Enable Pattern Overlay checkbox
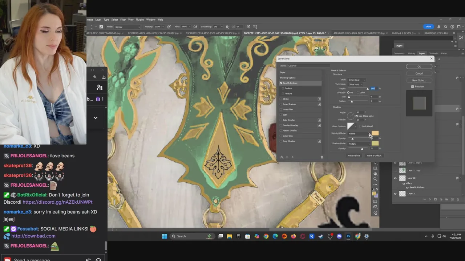The height and width of the screenshot is (261, 465). click(x=281, y=130)
